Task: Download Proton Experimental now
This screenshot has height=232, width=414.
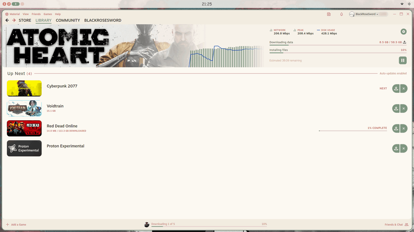Action: point(396,148)
